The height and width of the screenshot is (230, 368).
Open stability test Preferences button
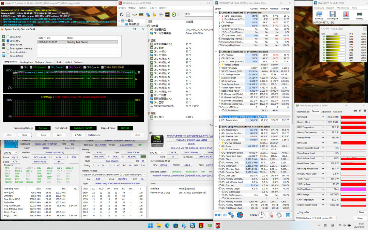tap(94, 135)
